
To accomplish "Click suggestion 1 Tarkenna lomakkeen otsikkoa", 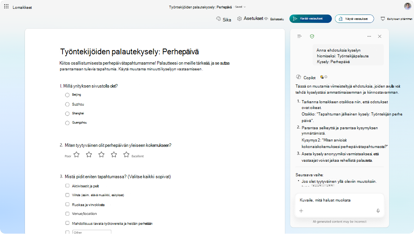I will [x=345, y=104].
